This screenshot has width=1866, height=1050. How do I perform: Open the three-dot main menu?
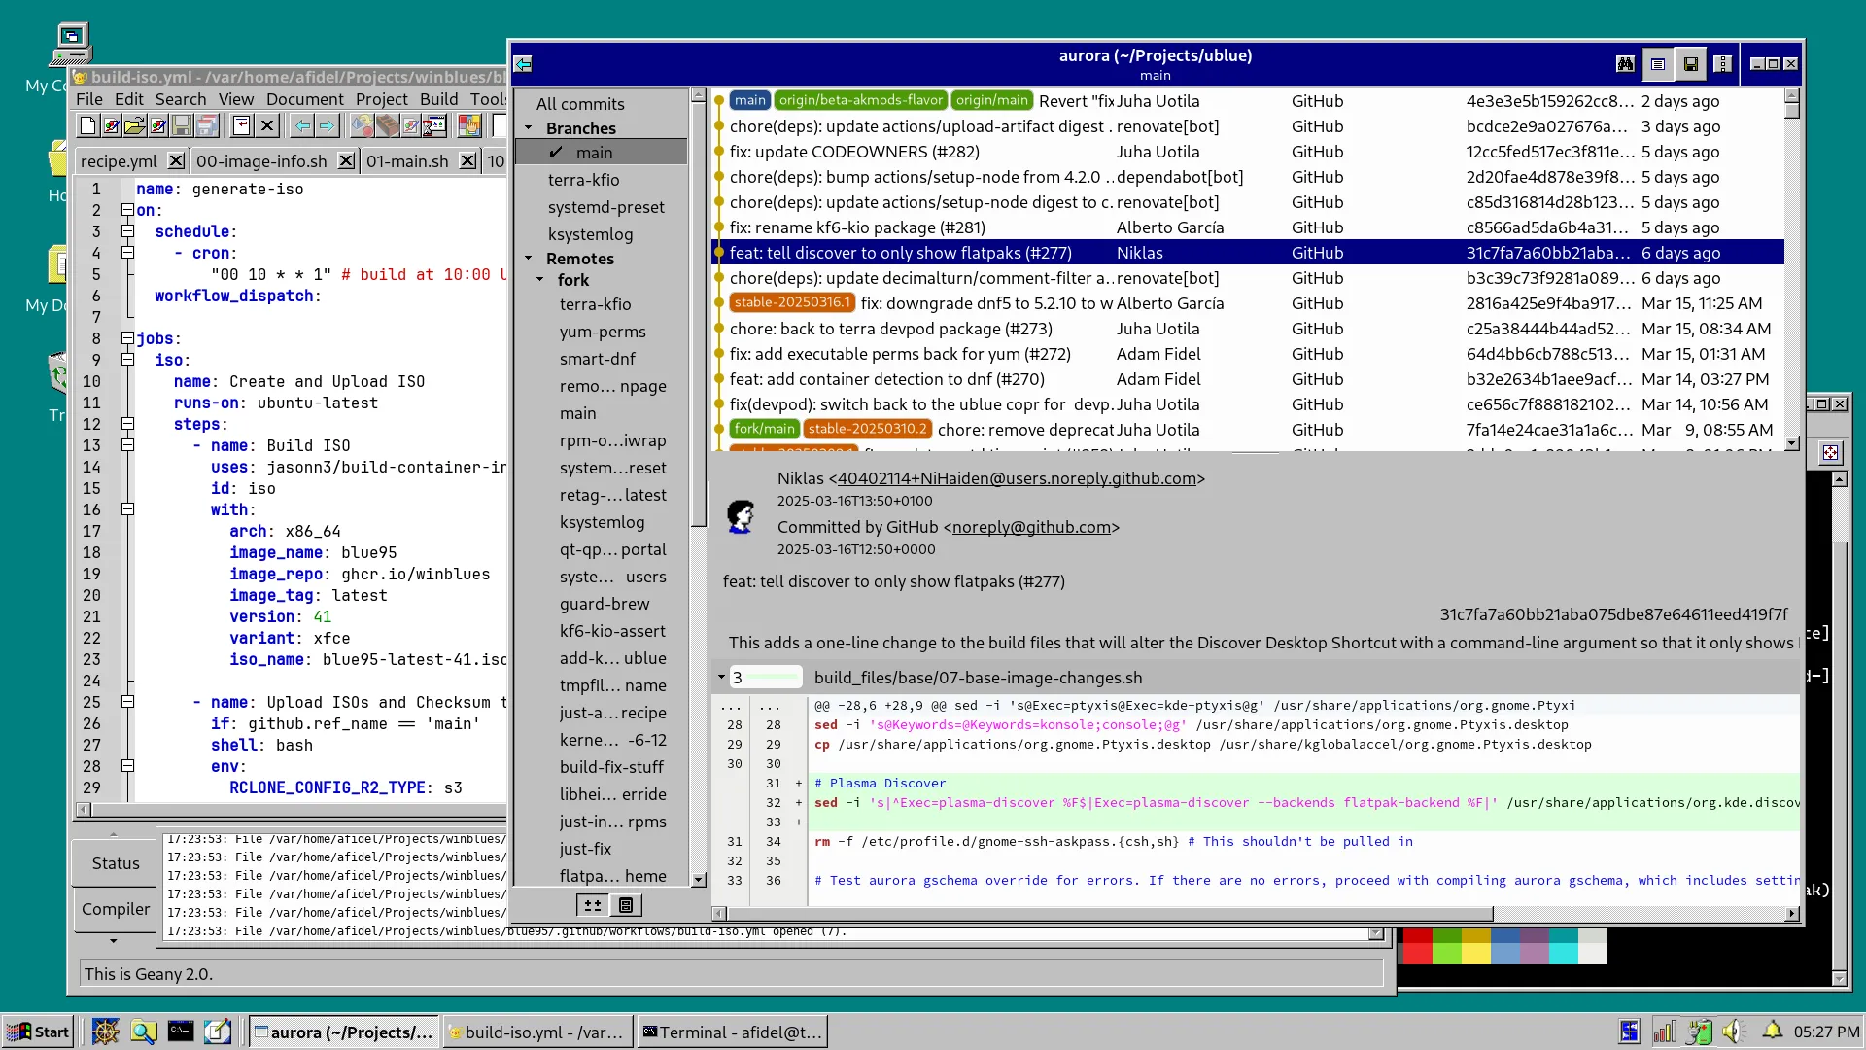pyautogui.click(x=1723, y=64)
